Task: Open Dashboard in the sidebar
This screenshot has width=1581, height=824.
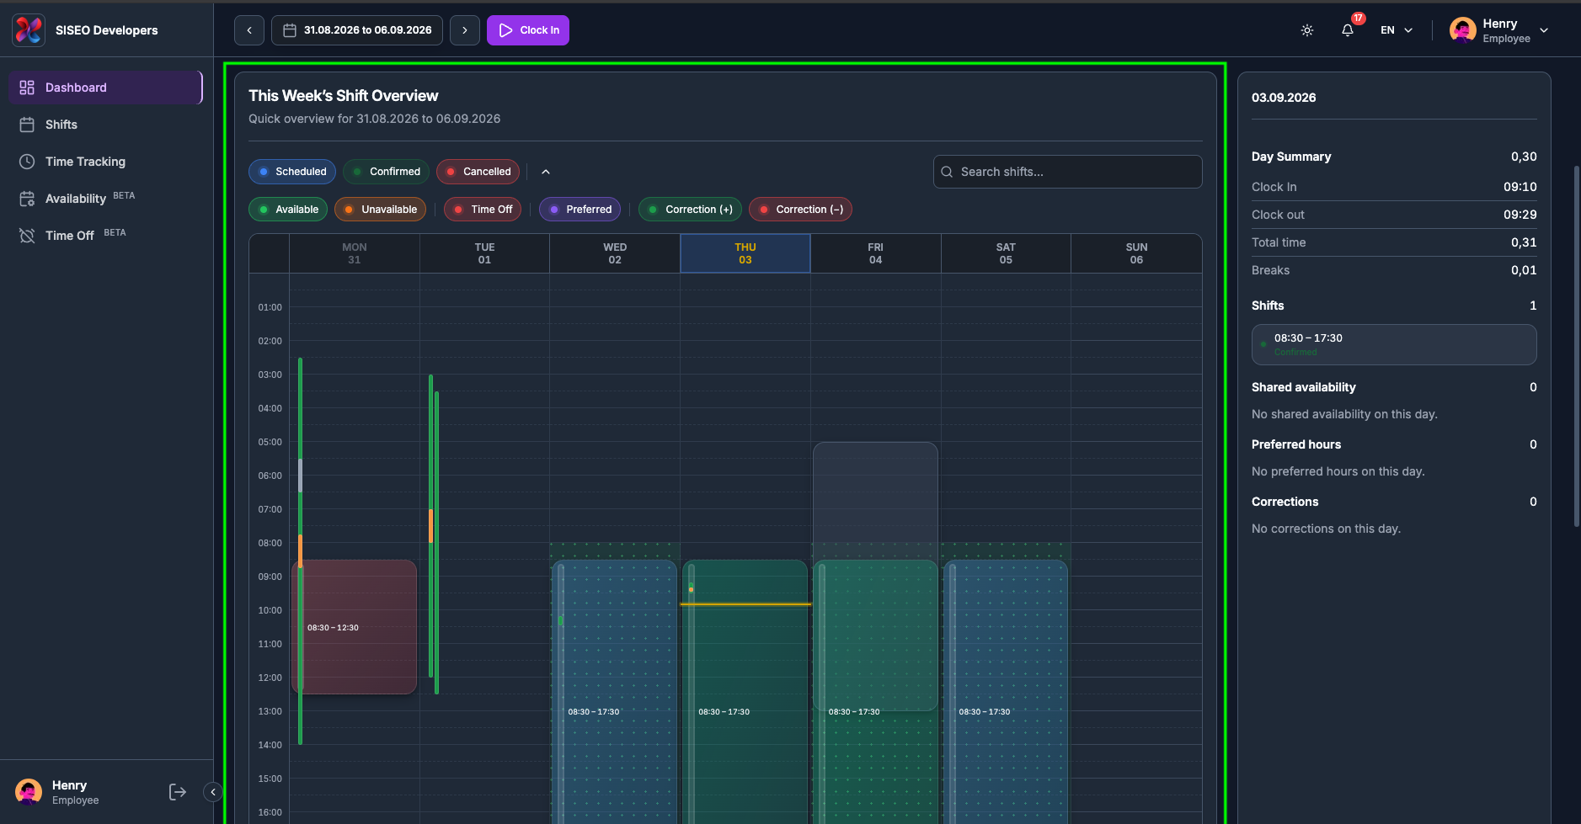Action: [106, 88]
